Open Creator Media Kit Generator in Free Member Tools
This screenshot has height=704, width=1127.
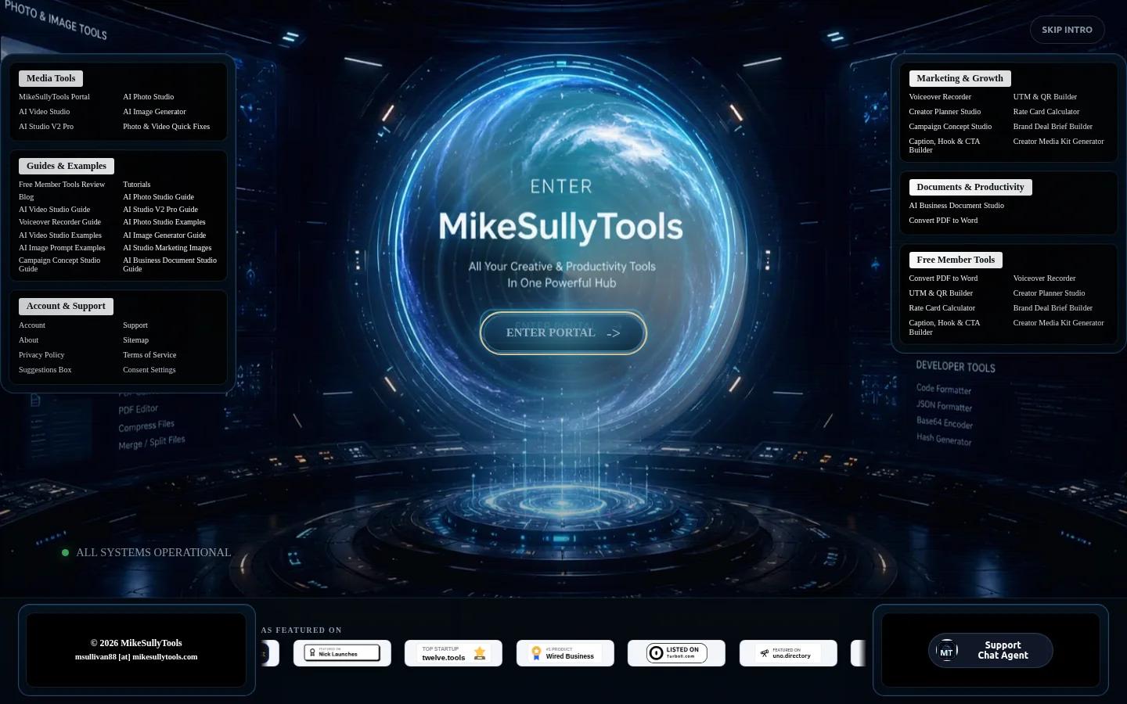tap(1058, 323)
